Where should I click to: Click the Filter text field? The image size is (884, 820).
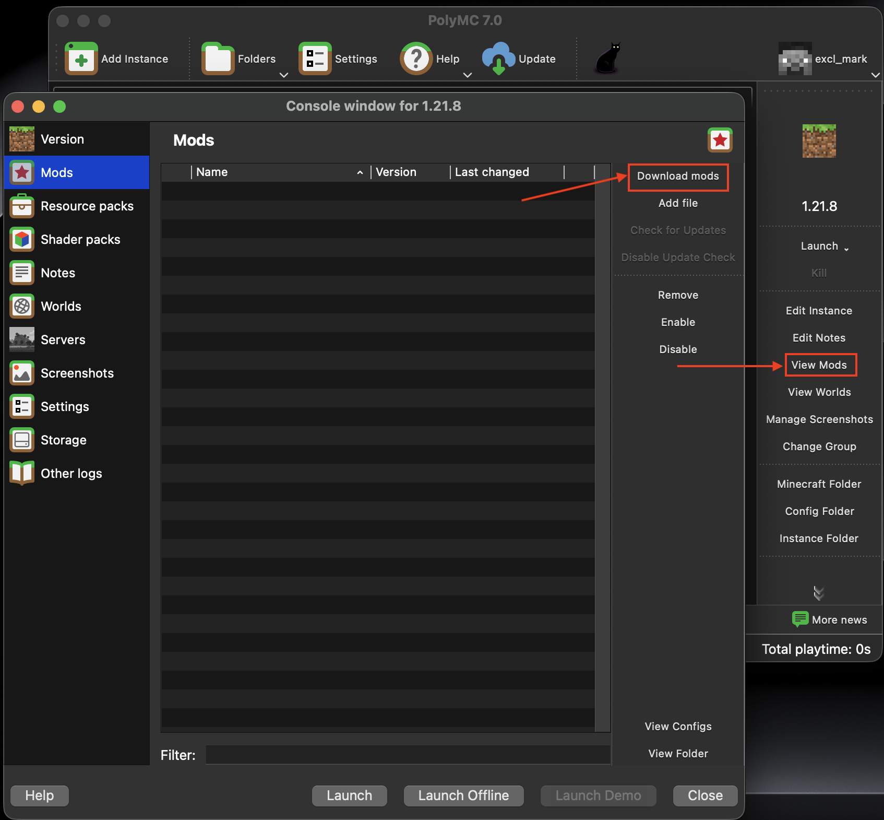[x=408, y=755]
